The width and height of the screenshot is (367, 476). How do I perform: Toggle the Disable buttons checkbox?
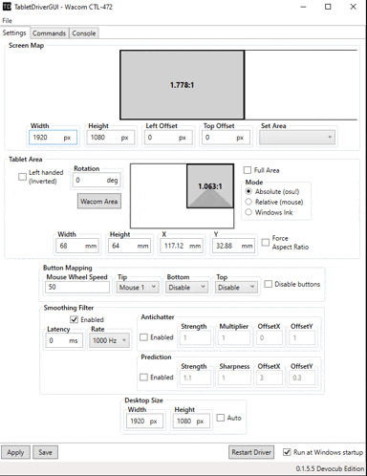click(x=269, y=284)
